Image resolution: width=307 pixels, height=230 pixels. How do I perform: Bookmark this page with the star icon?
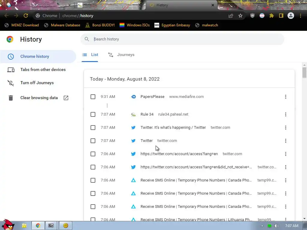click(240, 16)
